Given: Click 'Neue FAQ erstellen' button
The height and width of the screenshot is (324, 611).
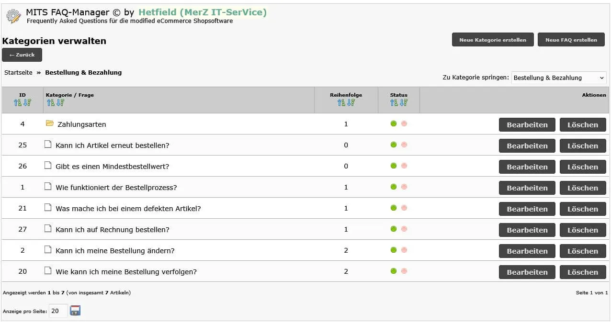Looking at the screenshot, I should pos(571,40).
